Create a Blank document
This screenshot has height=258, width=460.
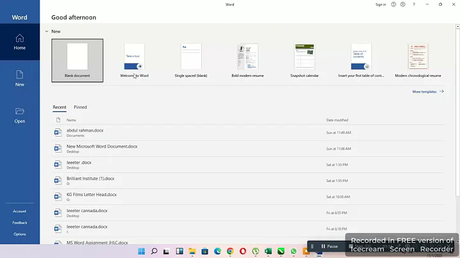pyautogui.click(x=77, y=61)
